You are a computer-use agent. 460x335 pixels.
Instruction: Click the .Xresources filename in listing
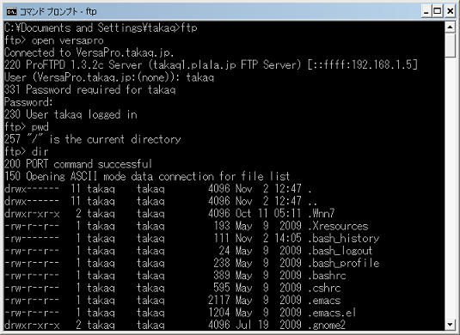click(x=338, y=226)
